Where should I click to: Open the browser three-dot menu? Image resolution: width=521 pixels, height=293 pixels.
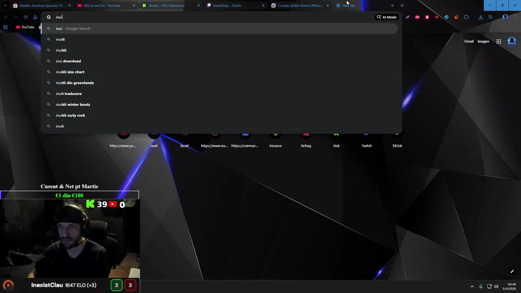click(x=515, y=17)
